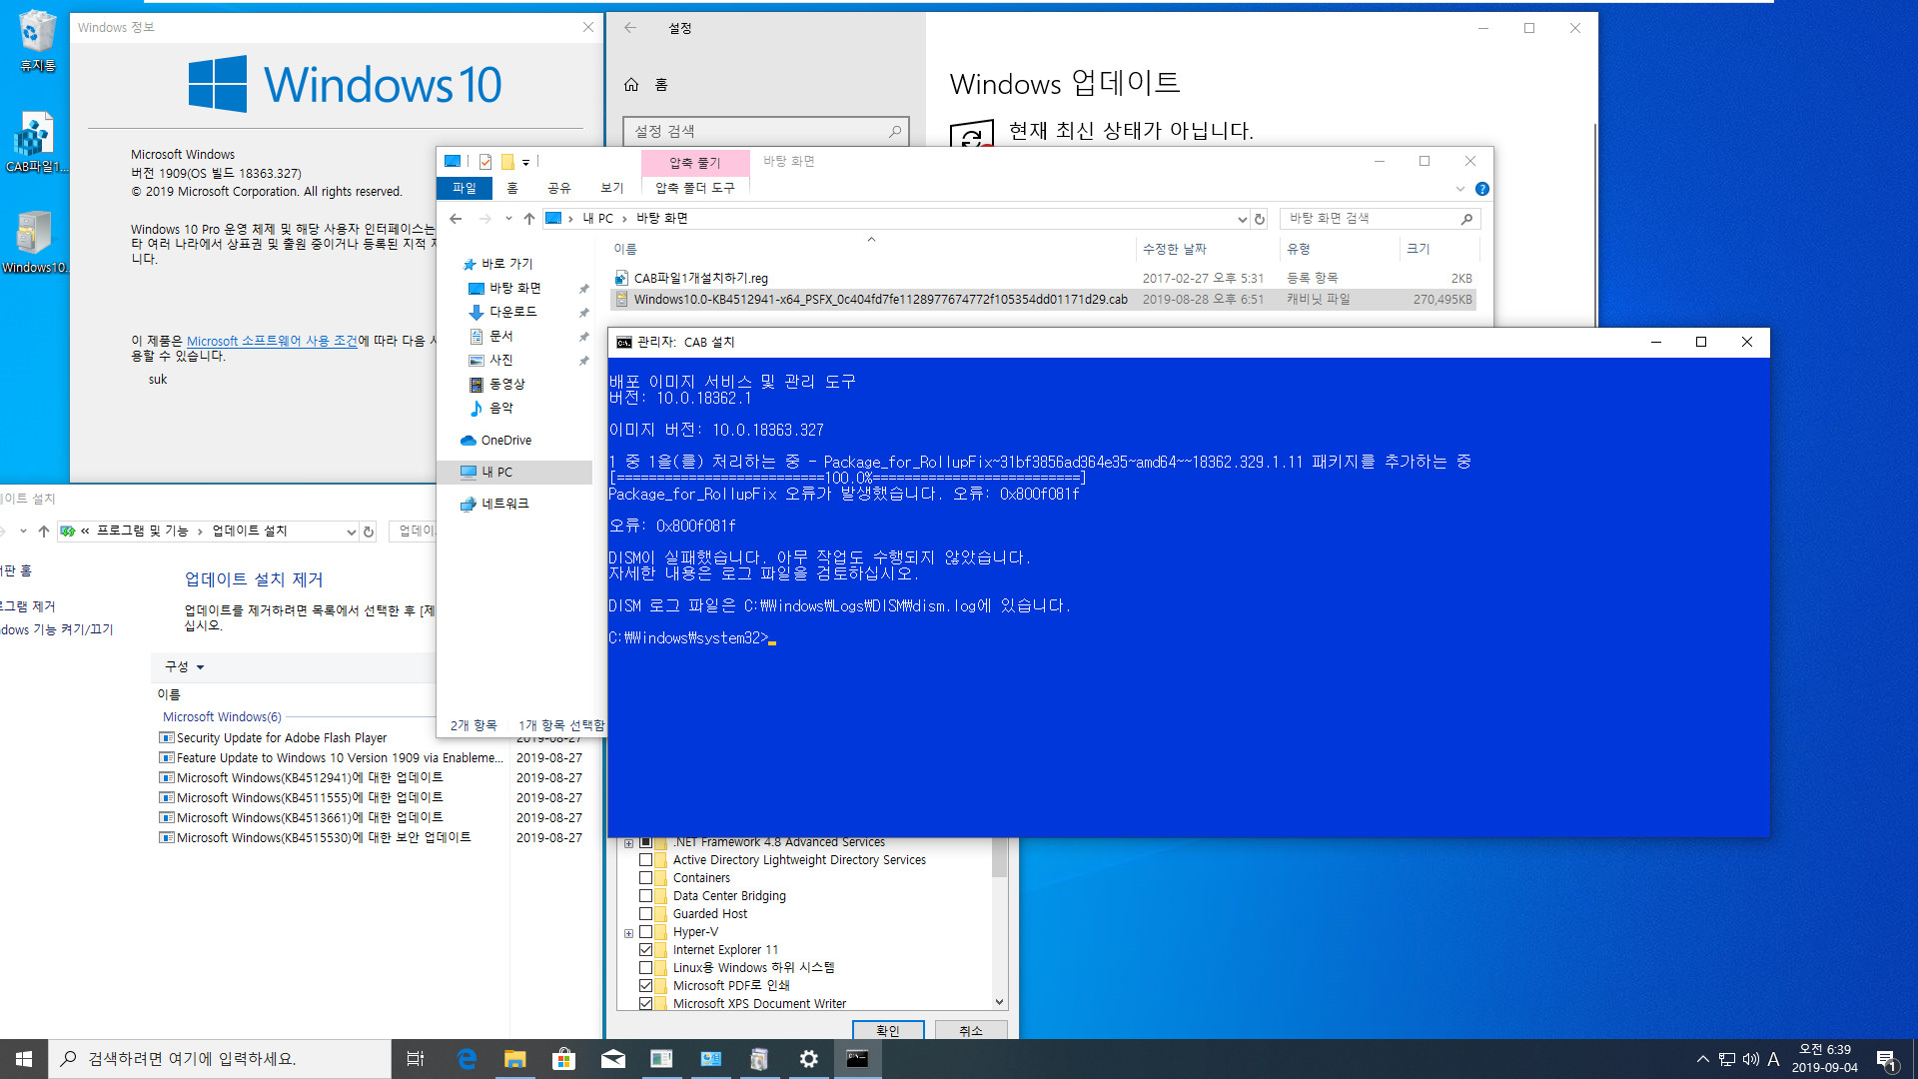Image resolution: width=1918 pixels, height=1079 pixels.
Task: Select Security Update for Adobe Flash Player
Action: click(x=282, y=738)
